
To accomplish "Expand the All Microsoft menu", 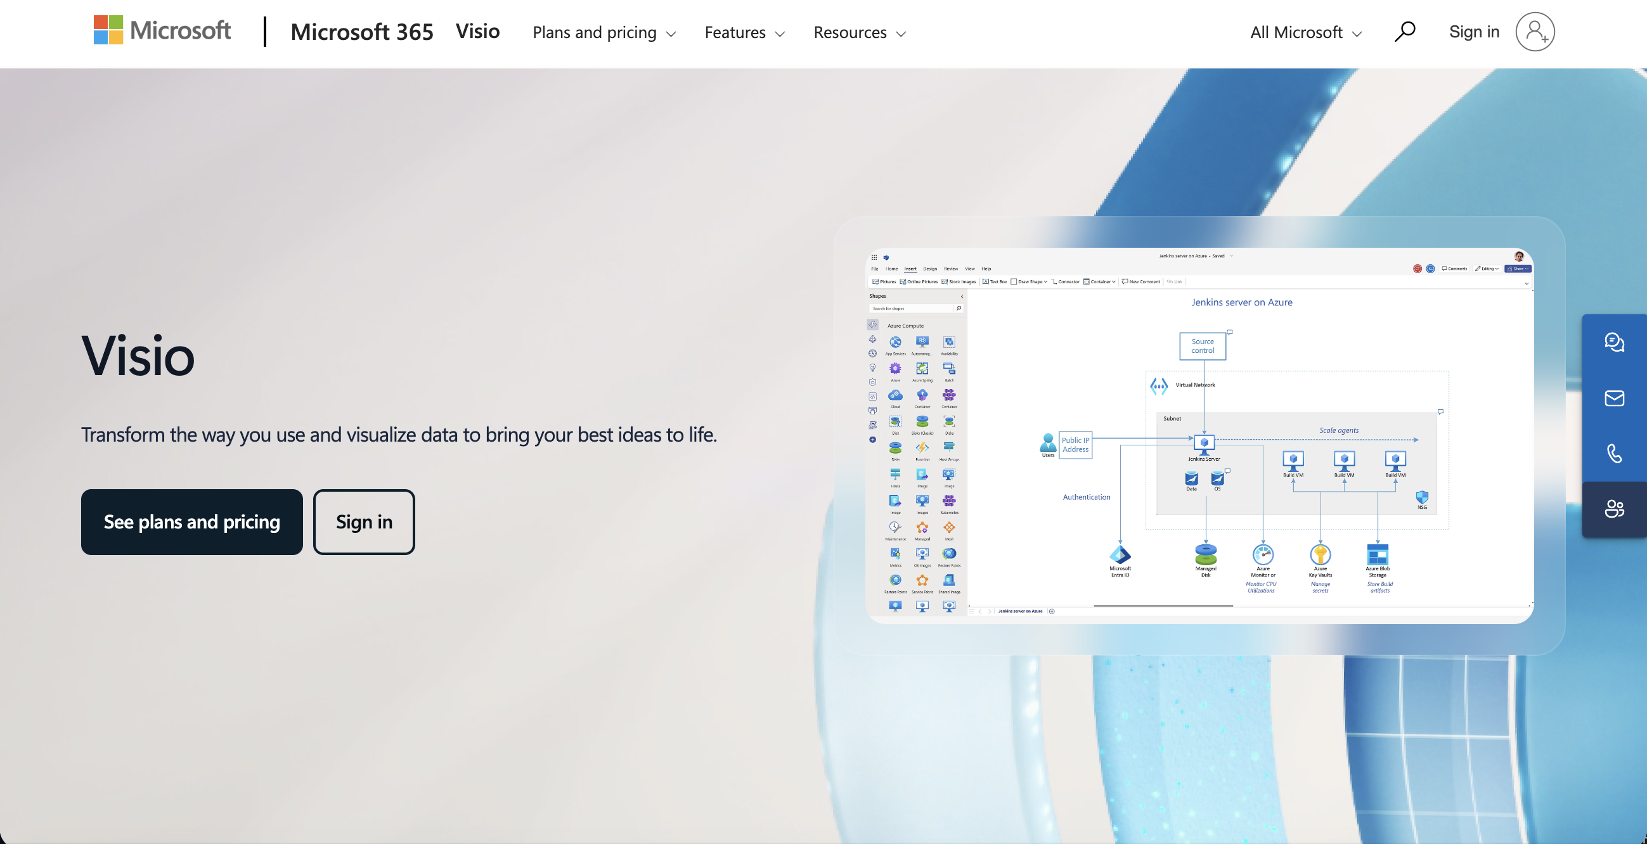I will [x=1305, y=32].
